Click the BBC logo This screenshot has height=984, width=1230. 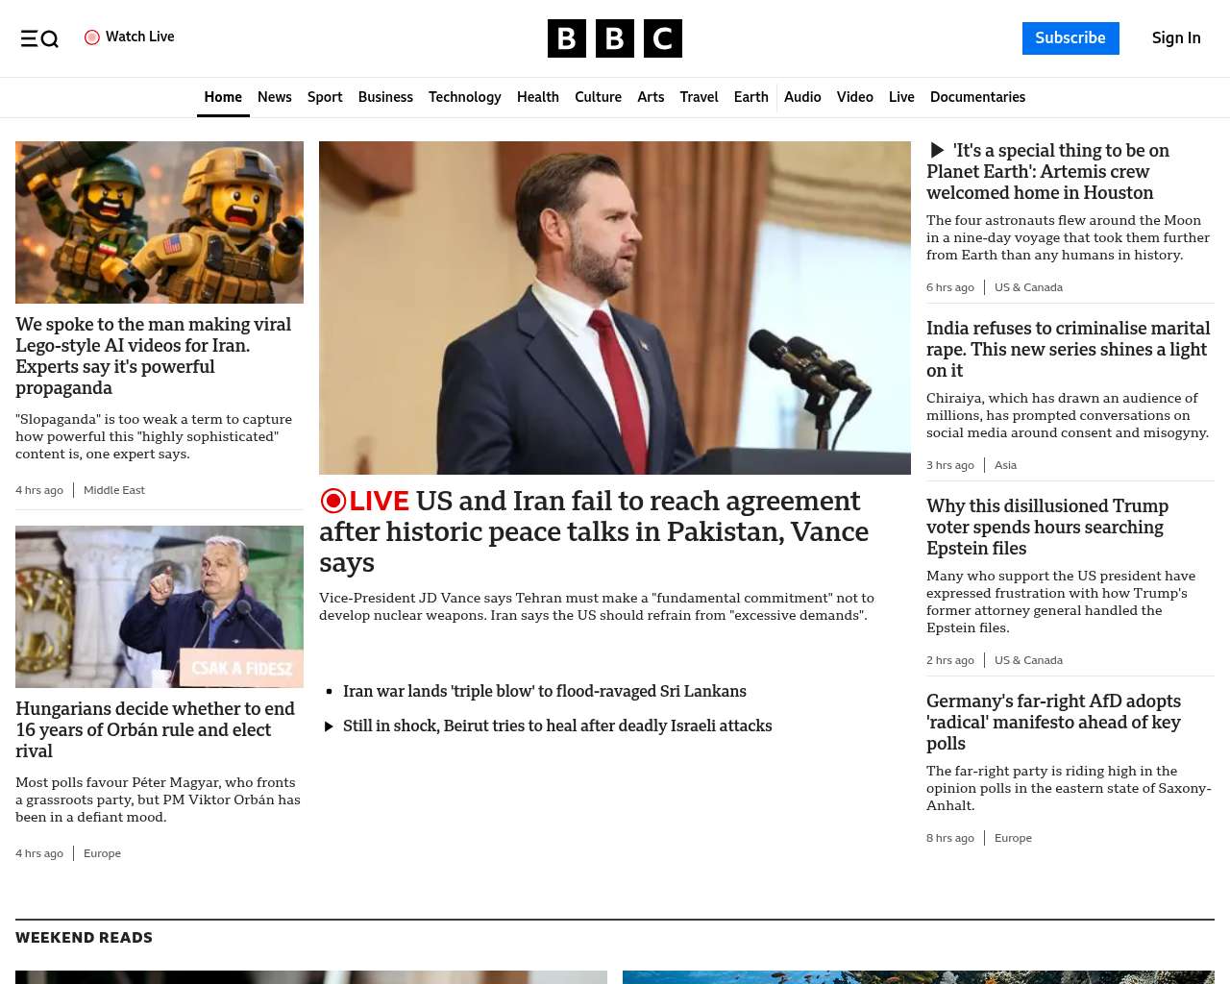coord(614,38)
